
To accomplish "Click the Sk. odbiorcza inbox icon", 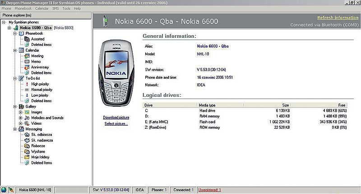I will 27,135.
